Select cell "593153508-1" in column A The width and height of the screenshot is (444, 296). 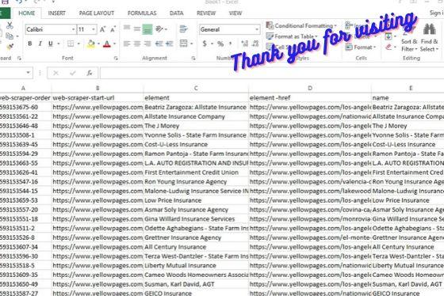click(25, 135)
